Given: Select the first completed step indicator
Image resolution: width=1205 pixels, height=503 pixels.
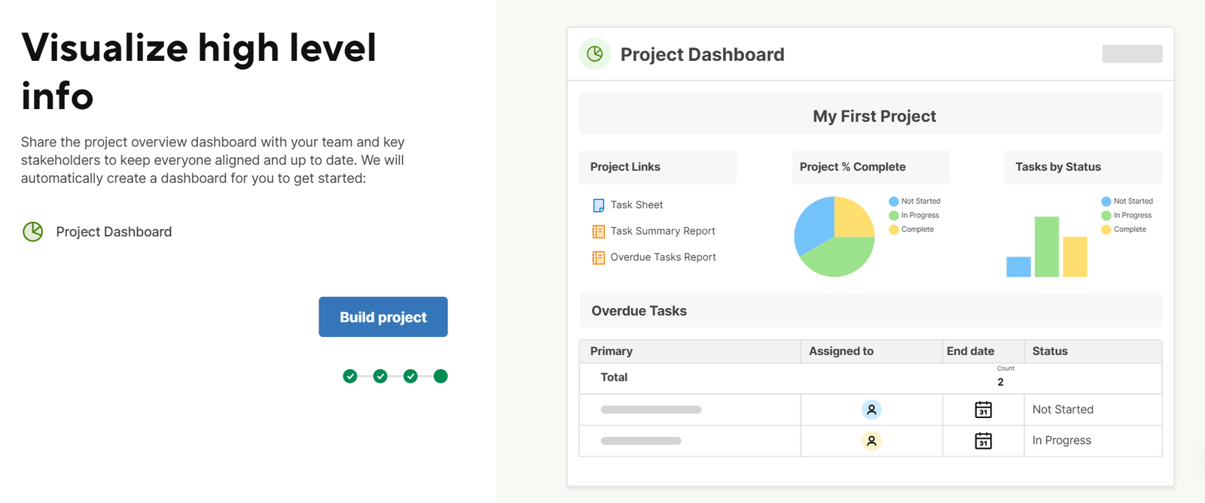Looking at the screenshot, I should [x=350, y=376].
